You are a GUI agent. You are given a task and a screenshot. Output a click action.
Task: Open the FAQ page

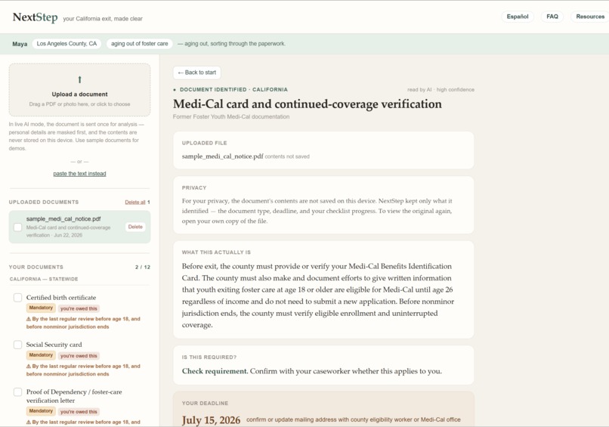click(552, 17)
